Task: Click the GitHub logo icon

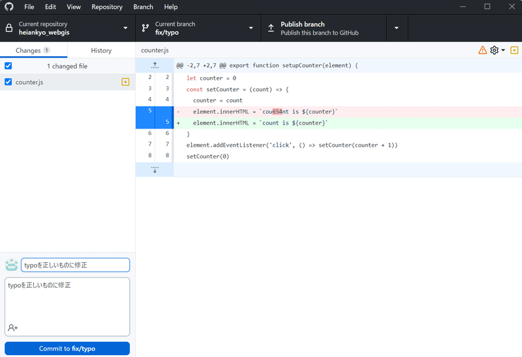Action: (9, 7)
